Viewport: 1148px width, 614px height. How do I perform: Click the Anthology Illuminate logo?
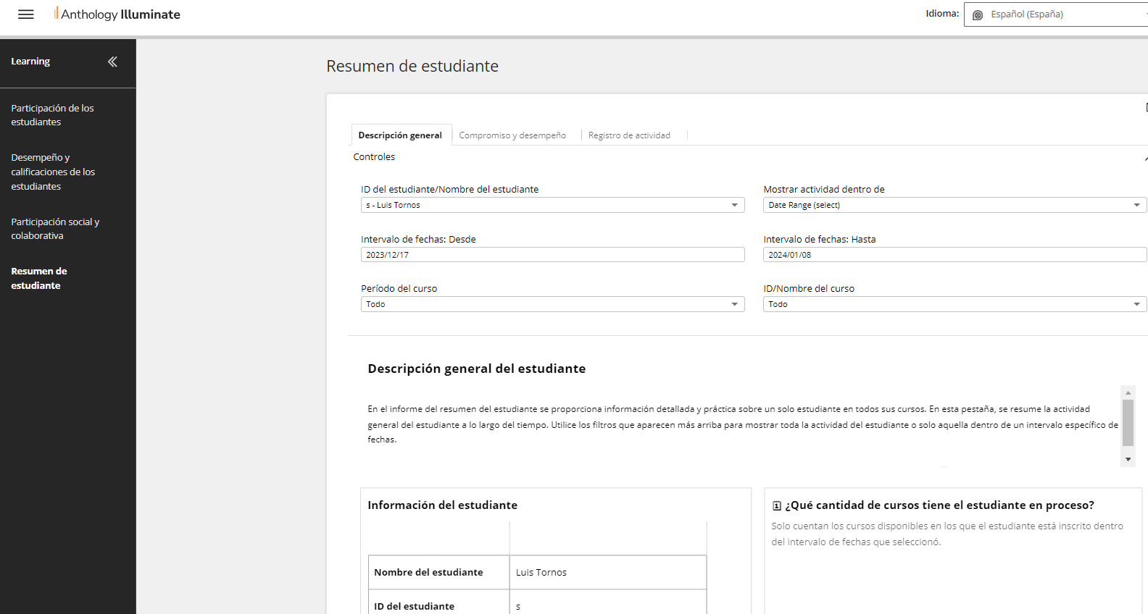[117, 14]
